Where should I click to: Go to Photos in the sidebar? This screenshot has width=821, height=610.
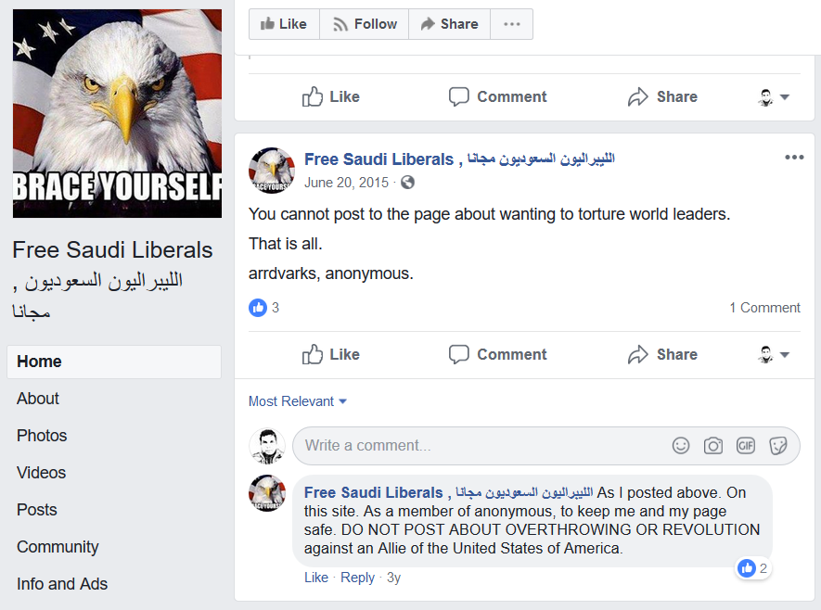click(x=42, y=436)
